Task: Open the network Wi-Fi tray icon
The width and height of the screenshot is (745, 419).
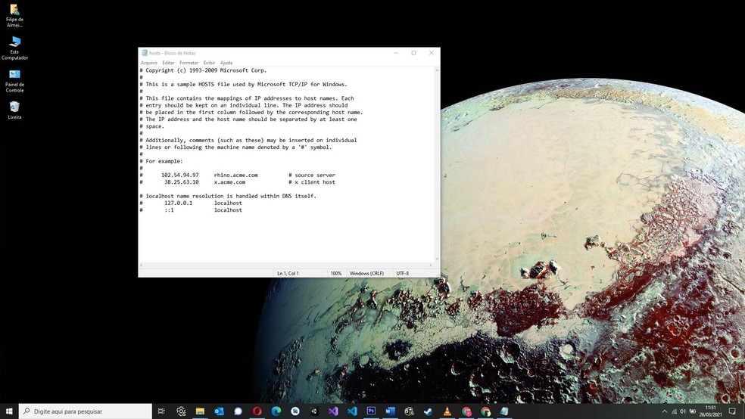Action: (674, 411)
